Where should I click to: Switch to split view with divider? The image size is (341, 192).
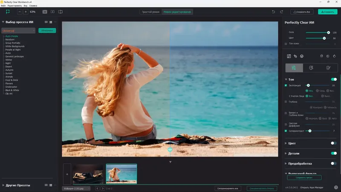(x=61, y=12)
